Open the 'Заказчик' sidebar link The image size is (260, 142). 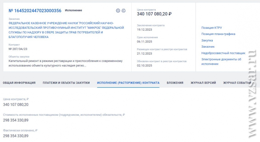(208, 47)
